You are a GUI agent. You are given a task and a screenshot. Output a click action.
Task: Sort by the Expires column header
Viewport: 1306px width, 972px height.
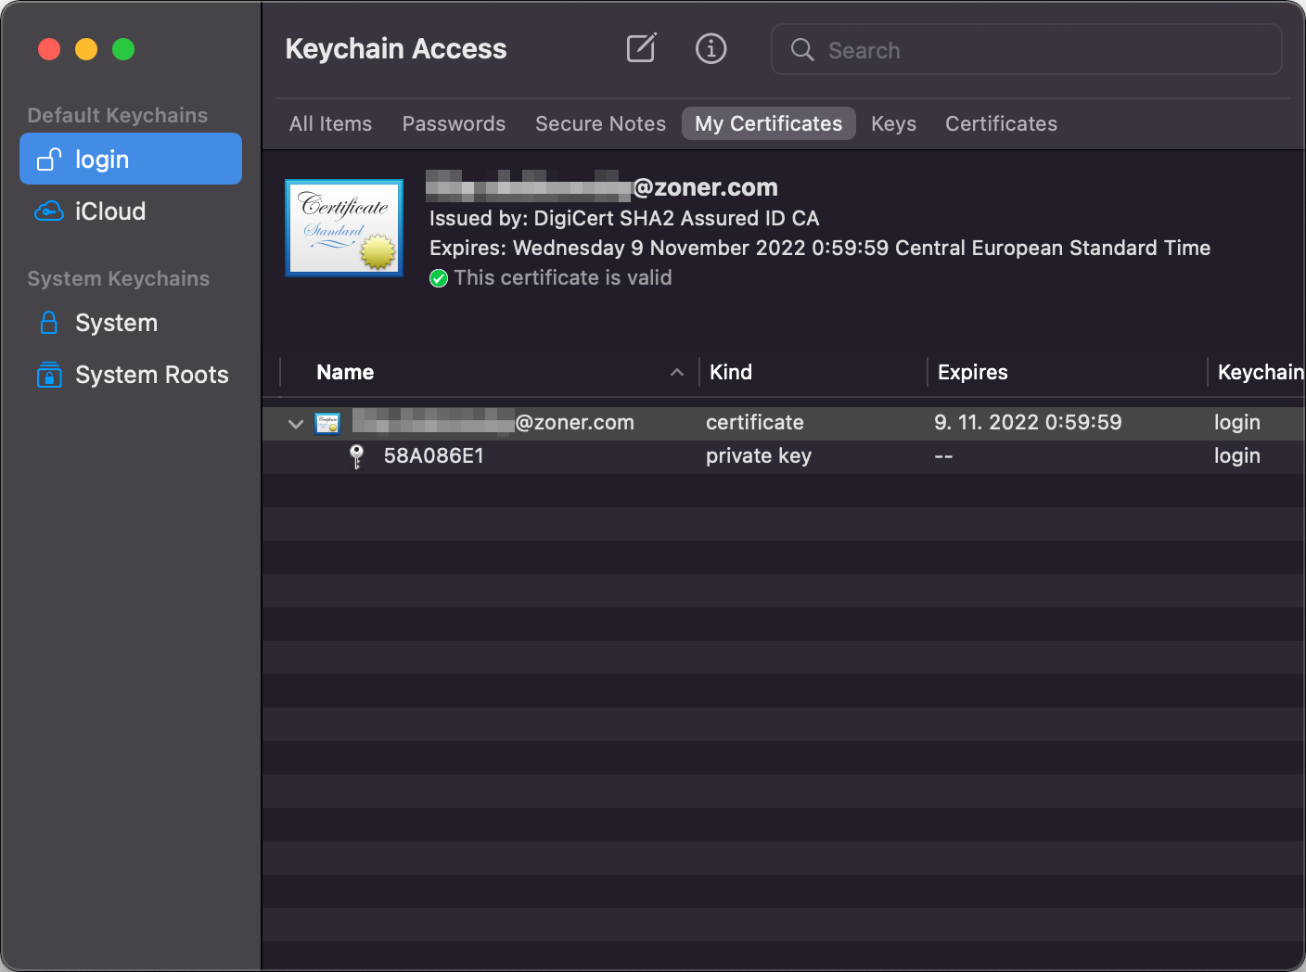[x=972, y=372]
